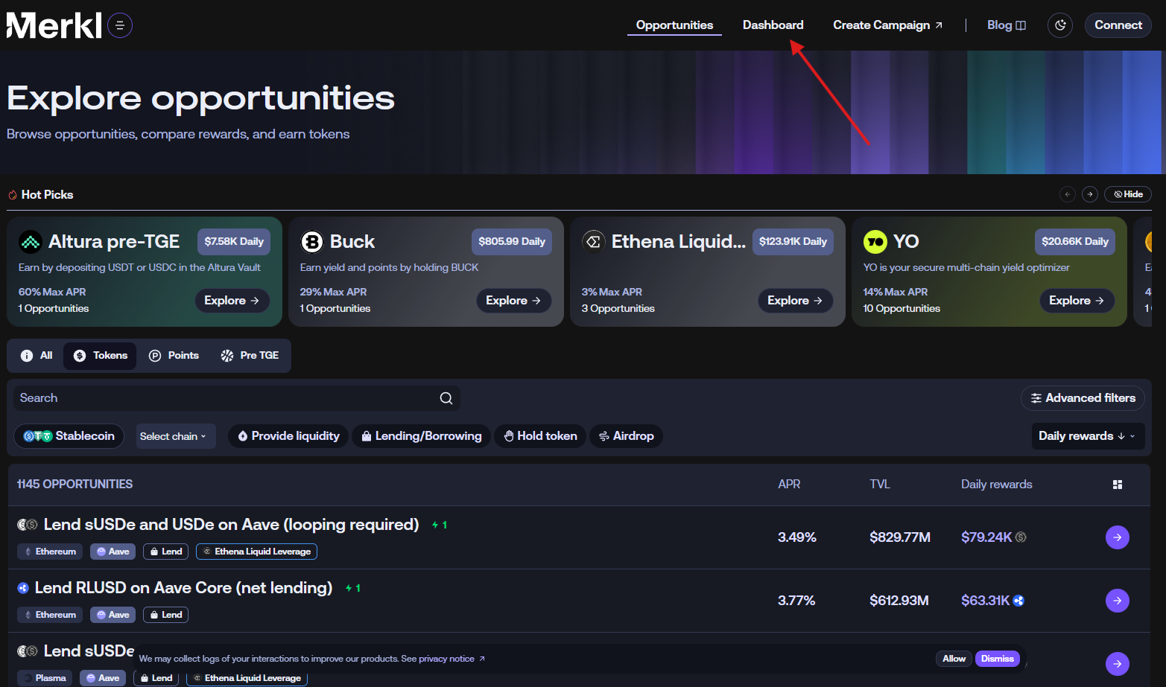1166x687 pixels.
Task: Enable the Airdrop filter chip
Action: coord(626,436)
